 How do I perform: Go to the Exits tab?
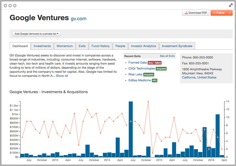pyautogui.click(x=82, y=46)
